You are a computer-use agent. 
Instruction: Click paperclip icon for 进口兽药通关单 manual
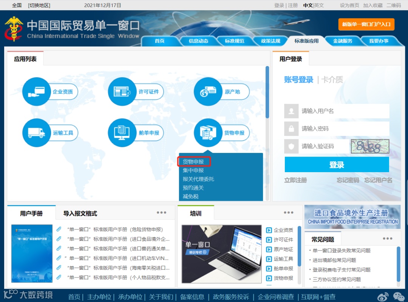(59, 248)
